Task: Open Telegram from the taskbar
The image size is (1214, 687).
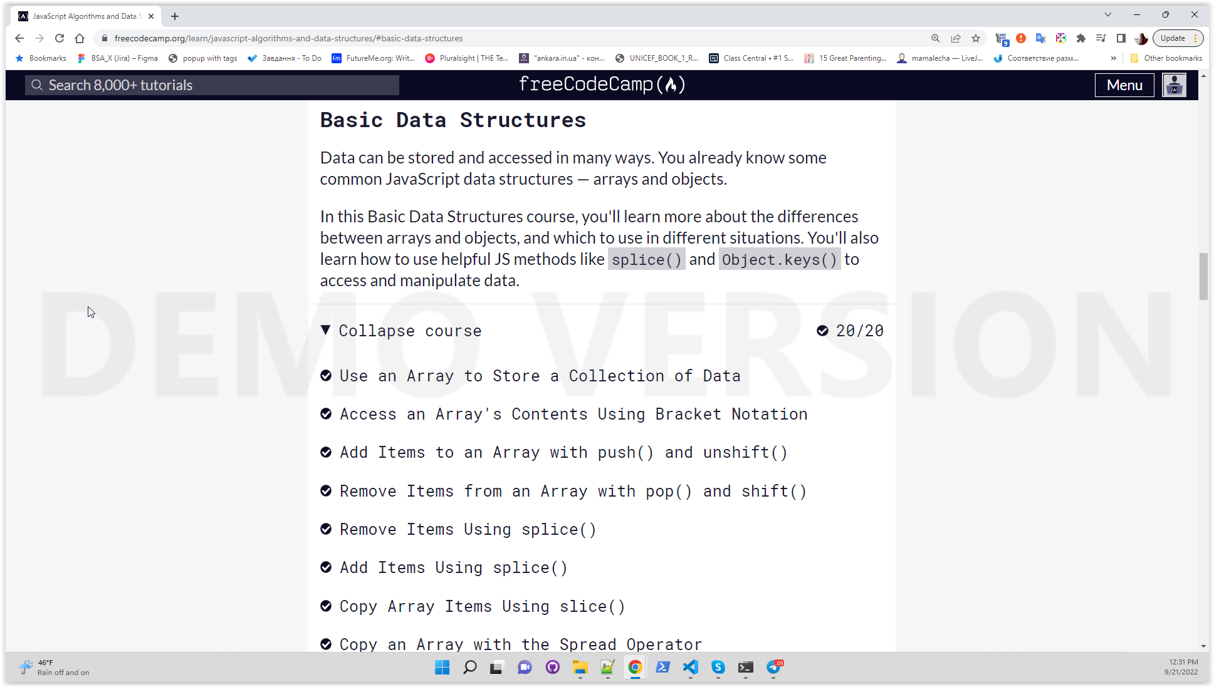Action: point(774,668)
